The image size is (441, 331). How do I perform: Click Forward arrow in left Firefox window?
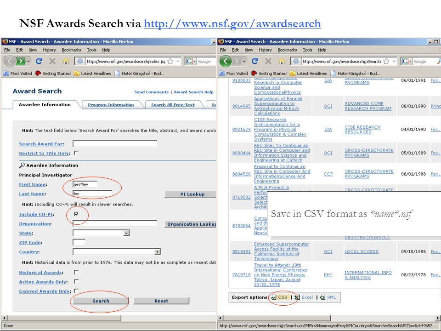click(x=20, y=61)
